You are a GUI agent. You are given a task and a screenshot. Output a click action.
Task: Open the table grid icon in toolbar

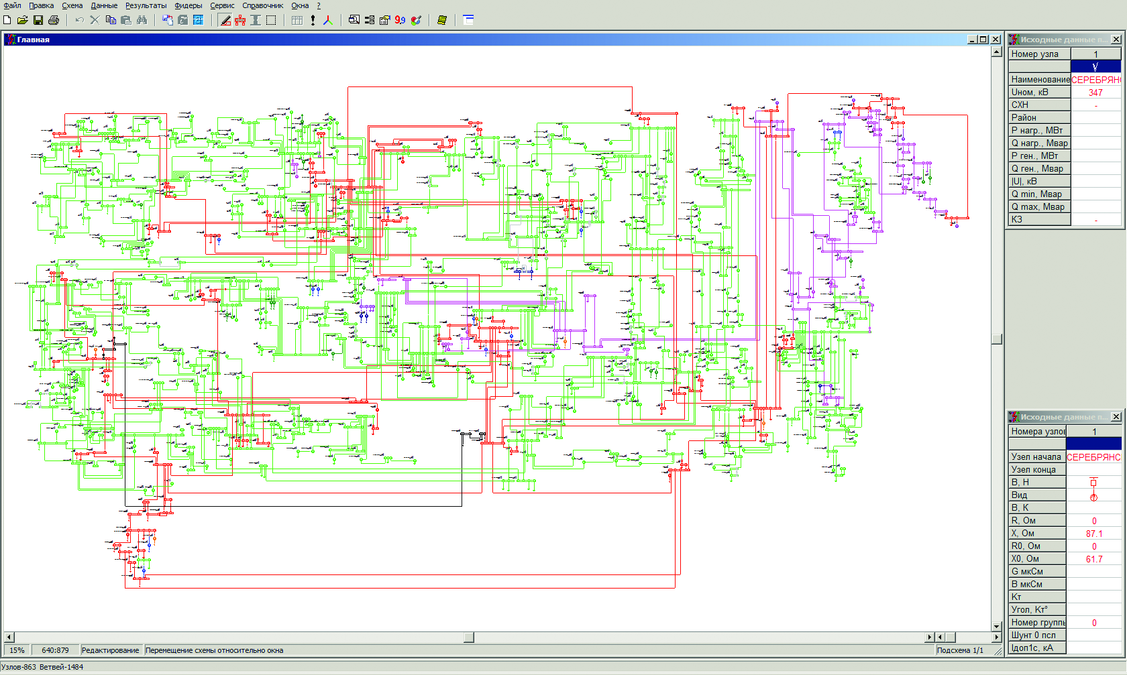click(x=297, y=20)
